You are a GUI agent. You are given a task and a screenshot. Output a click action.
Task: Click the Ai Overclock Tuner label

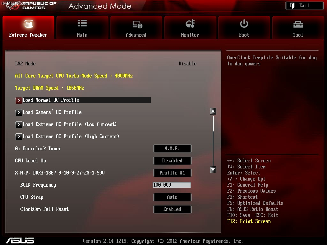38,149
